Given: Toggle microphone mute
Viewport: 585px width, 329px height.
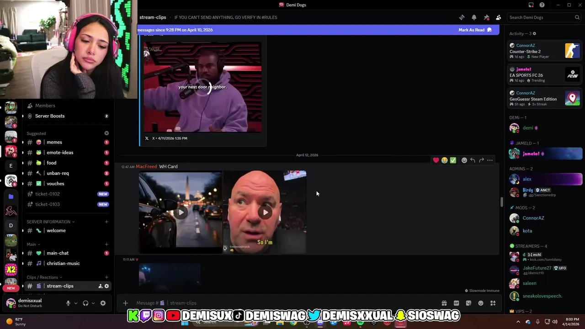Looking at the screenshot, I should pyautogui.click(x=68, y=303).
